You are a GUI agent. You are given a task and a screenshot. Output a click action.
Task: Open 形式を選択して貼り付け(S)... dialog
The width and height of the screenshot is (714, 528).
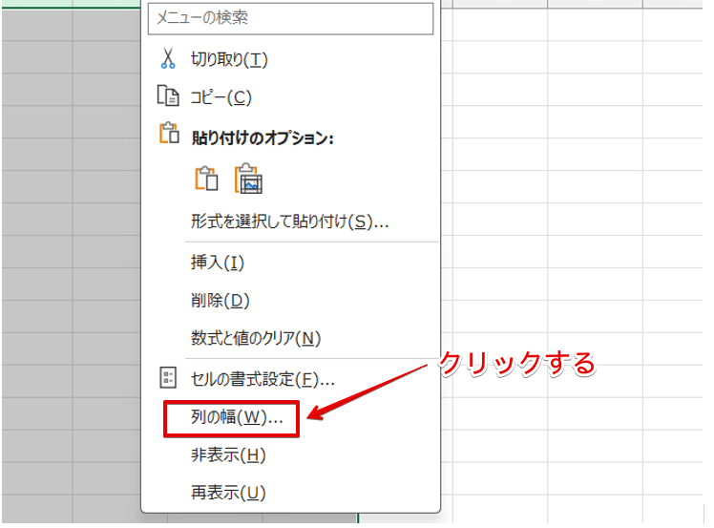click(289, 222)
